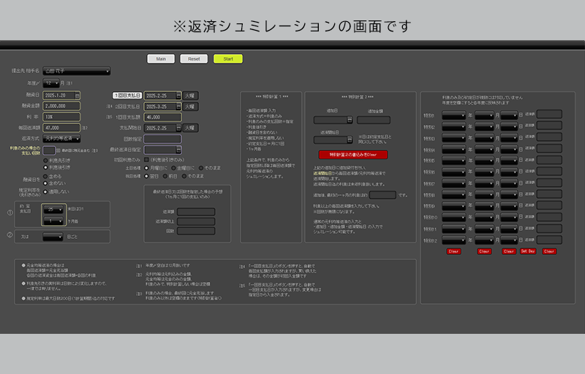This screenshot has width=585, height=374.
Task: Click the Reset button
Action: tap(194, 59)
